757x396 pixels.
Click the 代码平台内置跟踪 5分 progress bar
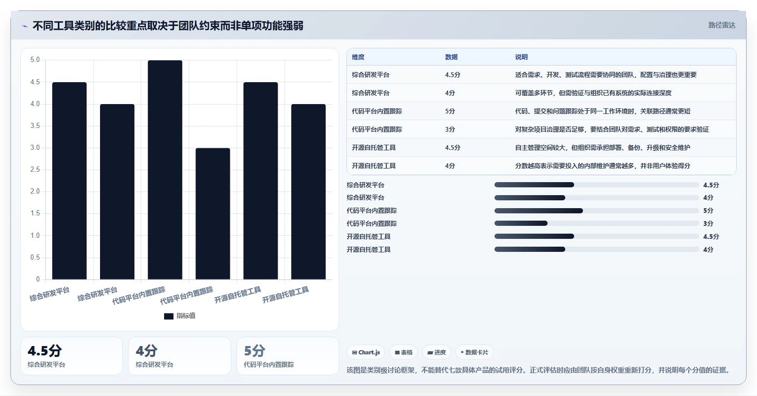597,211
